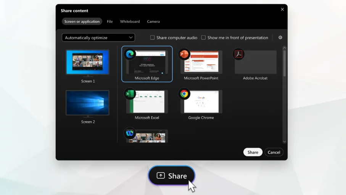
Task: Select the Google Chrome icon
Action: click(184, 94)
